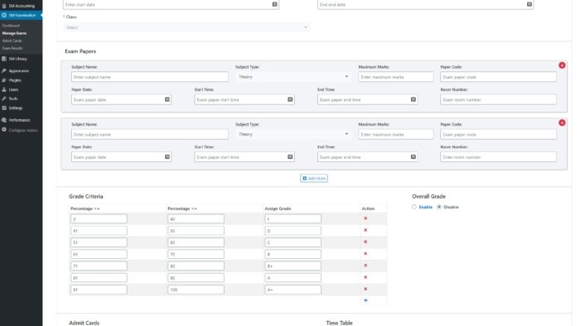Open Plugins menu in sidebar

coord(21,80)
